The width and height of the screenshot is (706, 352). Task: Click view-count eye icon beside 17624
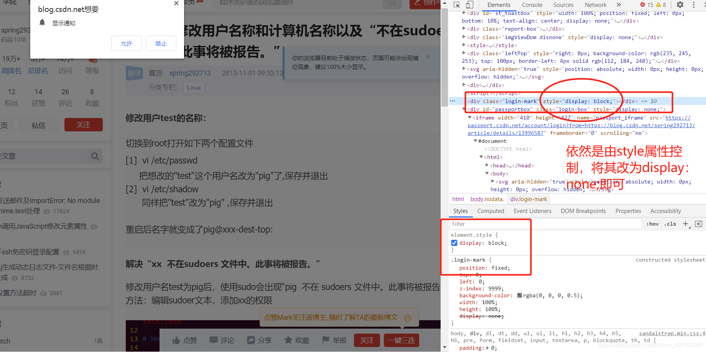(x=47, y=211)
